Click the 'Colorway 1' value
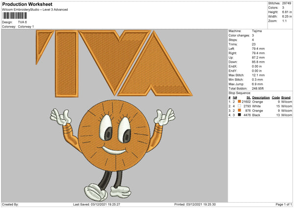This screenshot has height=208, width=294. click(x=26, y=26)
